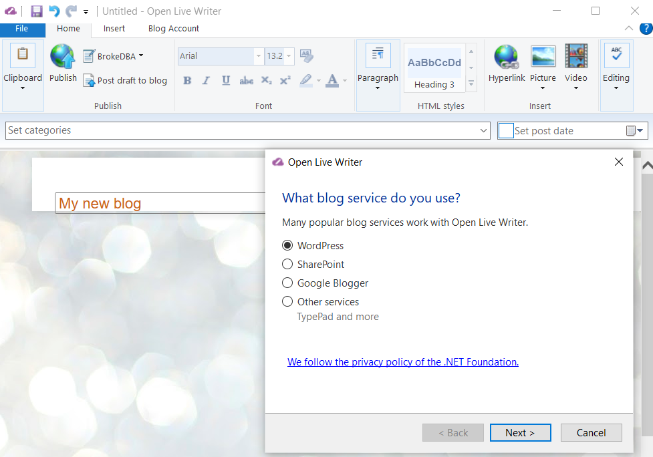
Task: Toggle bold formatting
Action: tap(187, 80)
